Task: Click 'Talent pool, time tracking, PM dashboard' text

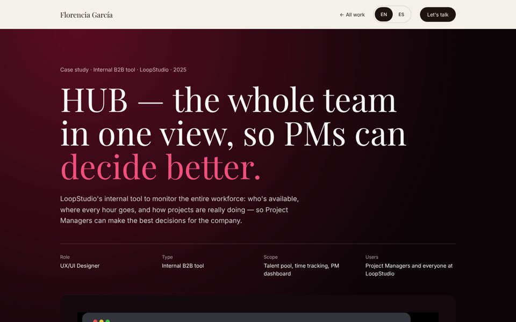Action: click(301, 270)
